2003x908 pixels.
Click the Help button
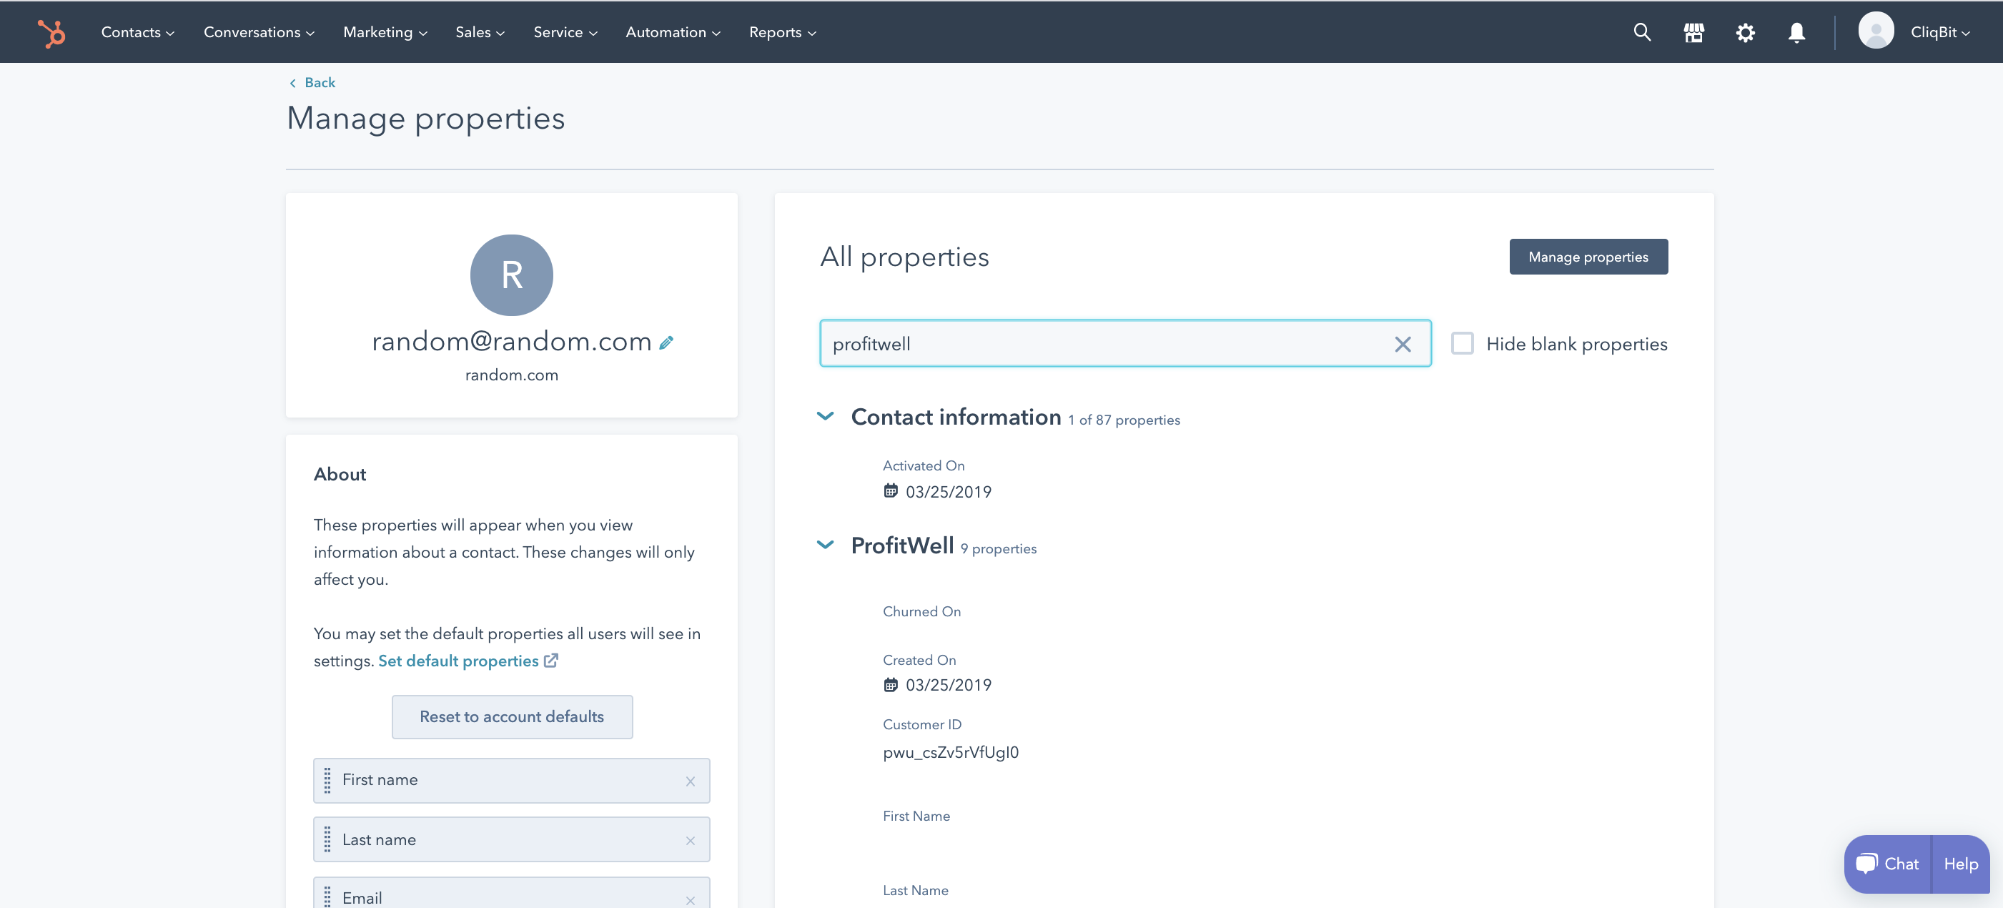tap(1960, 864)
